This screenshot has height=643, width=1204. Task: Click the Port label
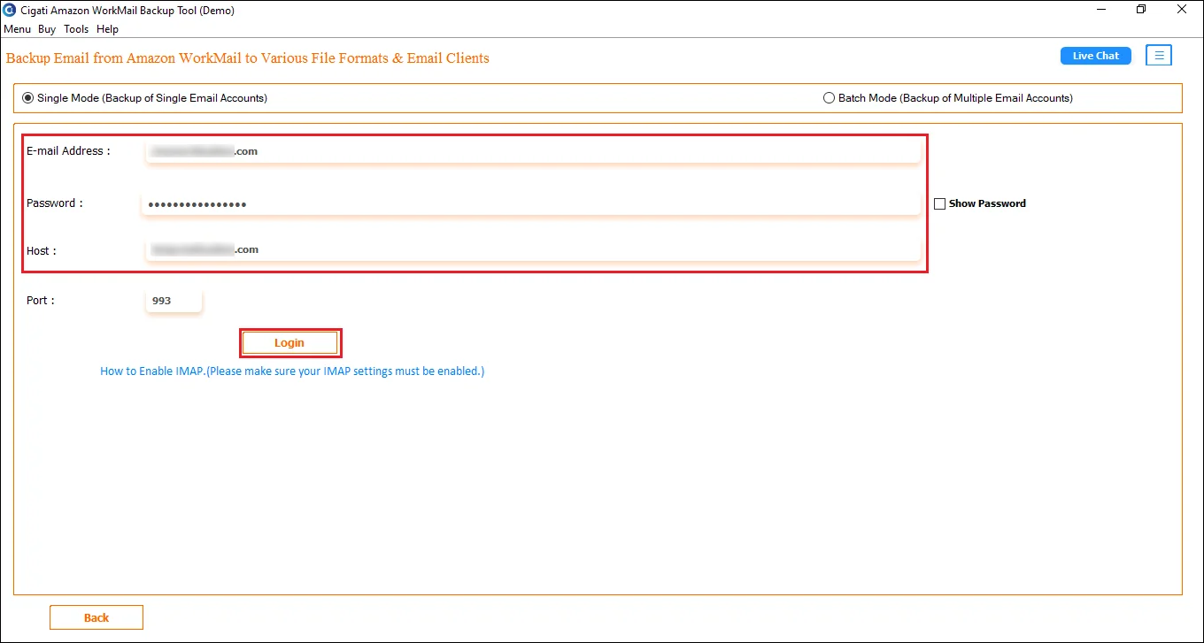pos(41,301)
